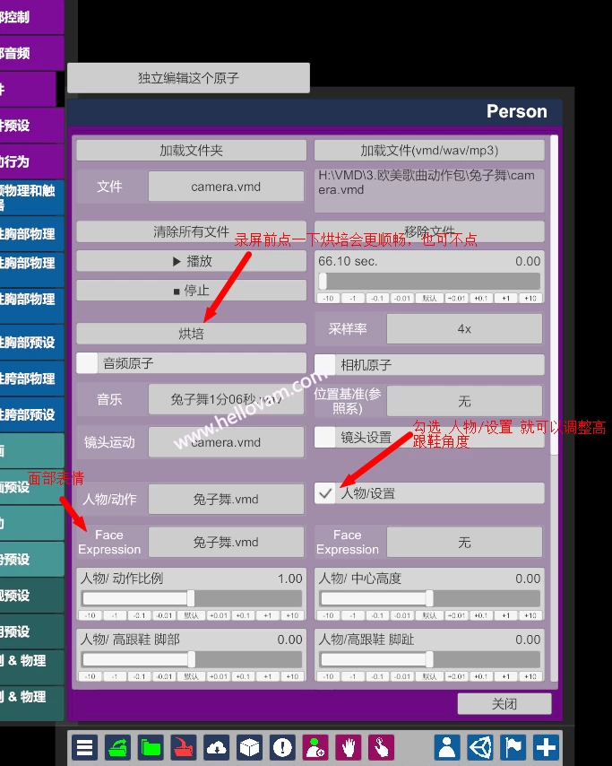The width and height of the screenshot is (612, 766).
Task: Click the 烘培 bake button
Action: point(191,334)
